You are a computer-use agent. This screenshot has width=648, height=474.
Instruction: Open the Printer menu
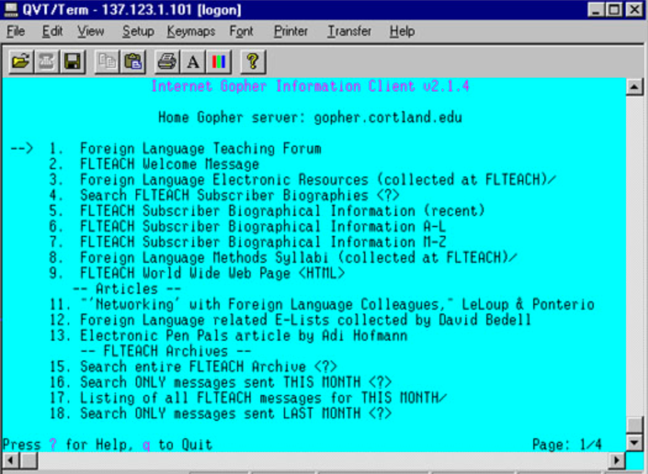point(291,31)
